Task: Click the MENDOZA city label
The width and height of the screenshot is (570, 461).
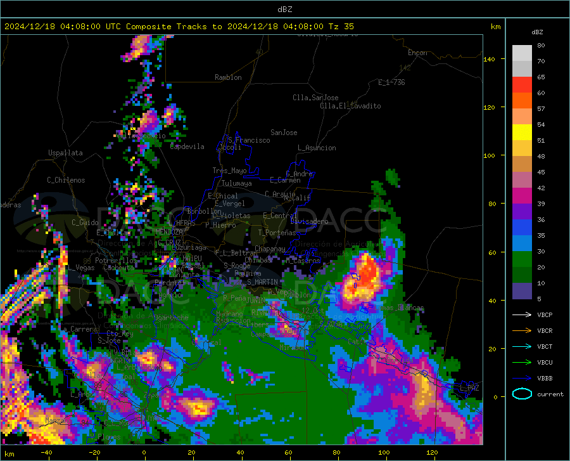Action: (169, 231)
